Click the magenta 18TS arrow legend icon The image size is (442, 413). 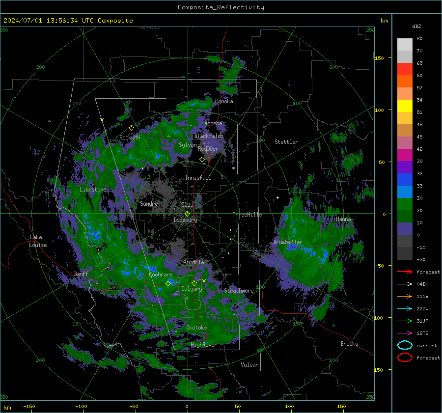coord(405,333)
